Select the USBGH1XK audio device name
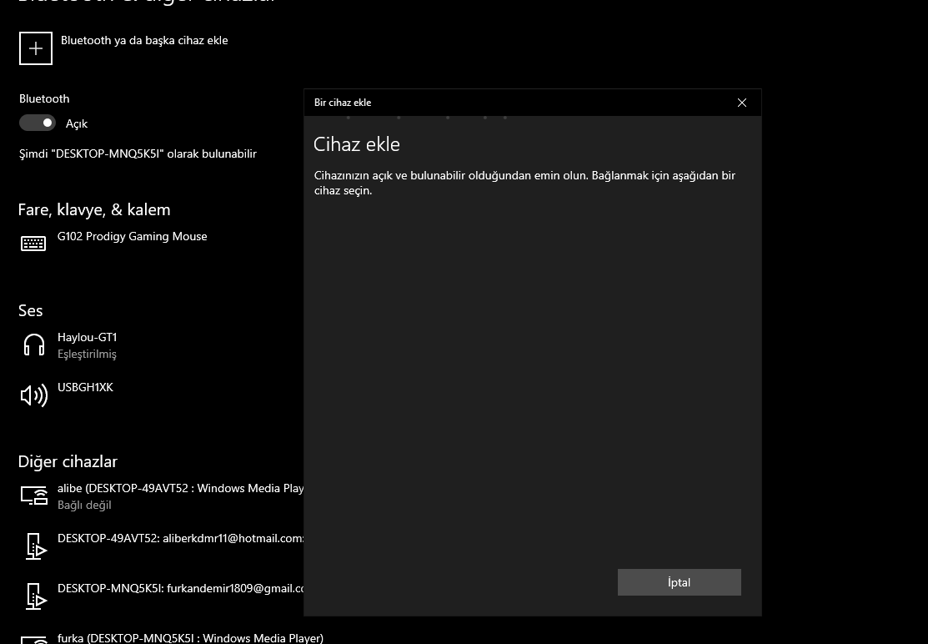928x644 pixels. tap(85, 387)
